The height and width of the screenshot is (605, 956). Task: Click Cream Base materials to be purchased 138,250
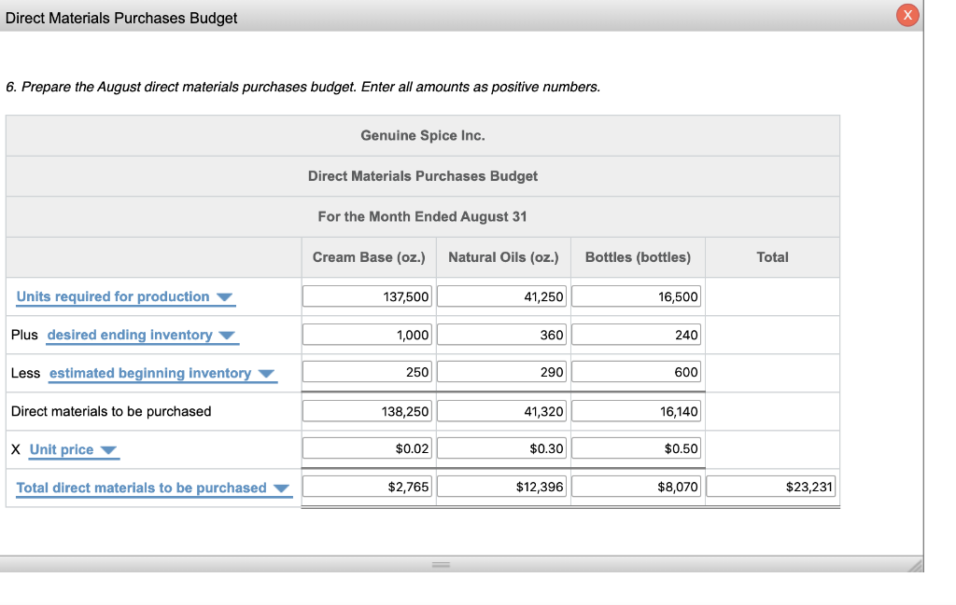point(367,411)
